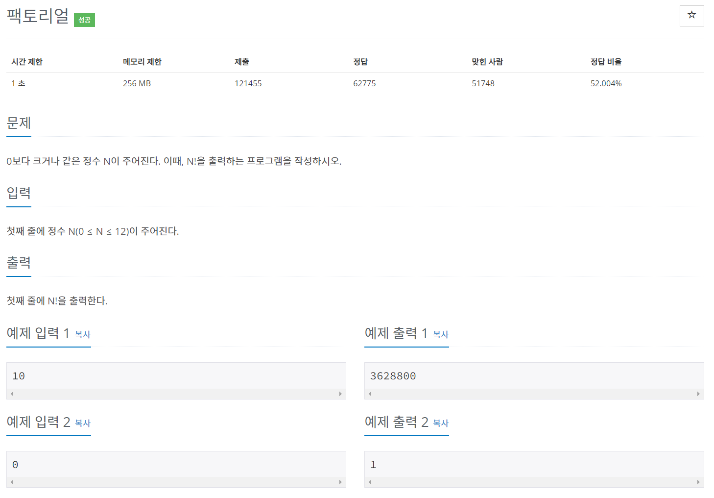714x498 pixels.
Task: Click the 제출 column header
Action: pos(242,62)
